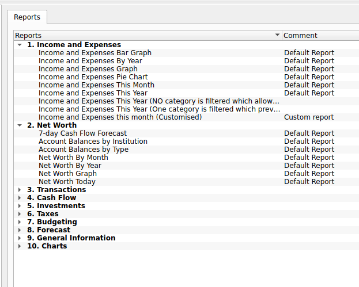Collapse the Net Worth group
Screen dimensions: 359x287
pyautogui.click(x=20, y=125)
